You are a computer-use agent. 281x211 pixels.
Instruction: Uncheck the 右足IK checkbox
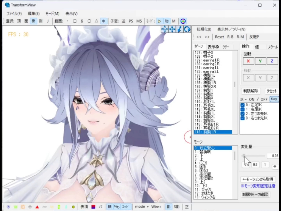pyautogui.click(x=243, y=109)
